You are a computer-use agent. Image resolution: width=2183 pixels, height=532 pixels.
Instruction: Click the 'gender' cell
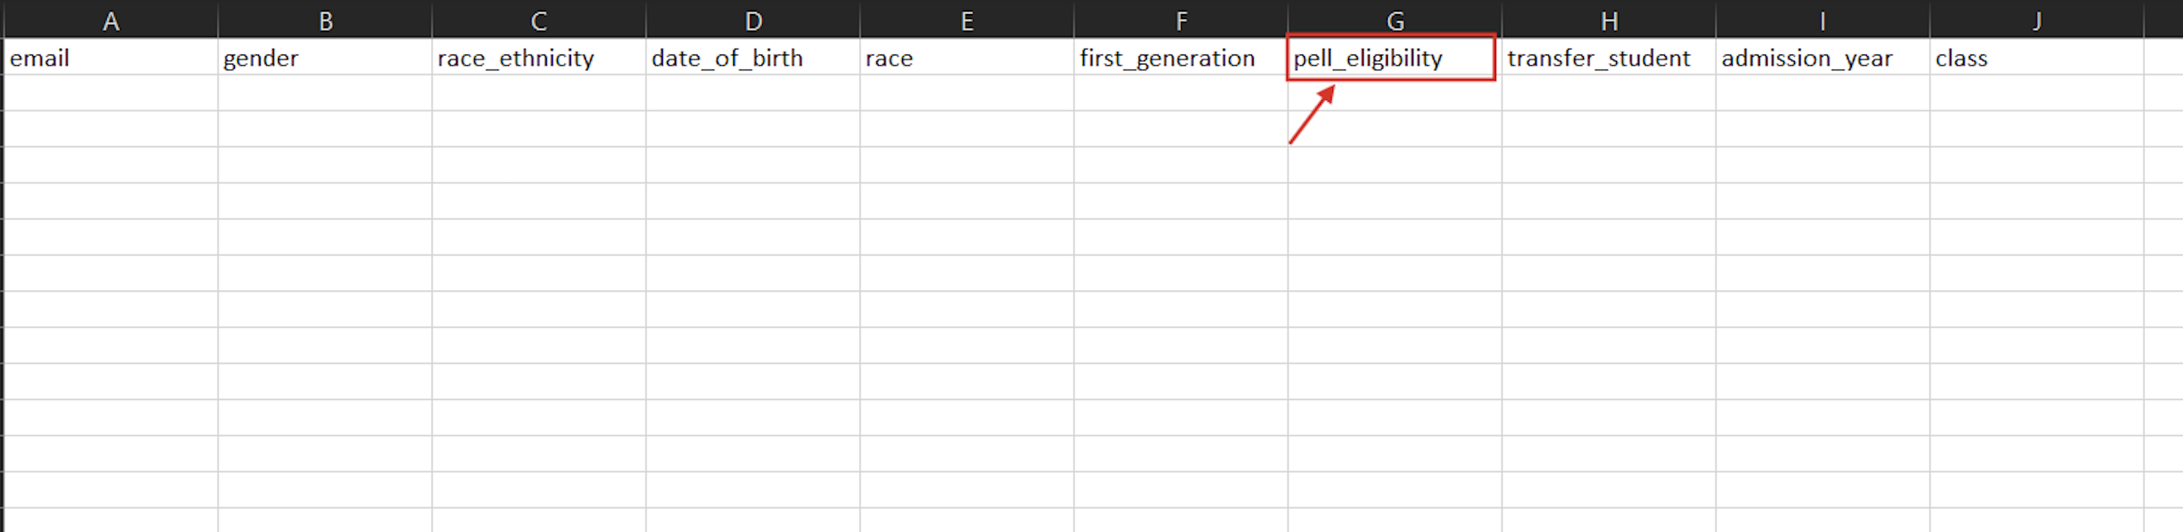pos(325,57)
